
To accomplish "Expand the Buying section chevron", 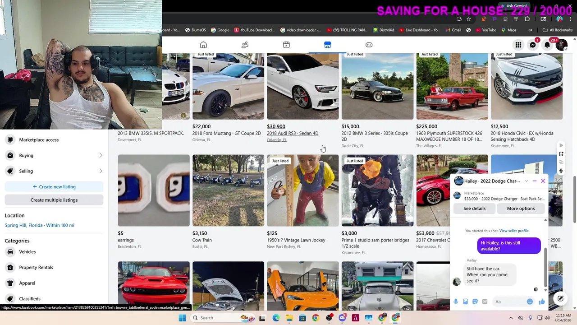I will point(101,155).
